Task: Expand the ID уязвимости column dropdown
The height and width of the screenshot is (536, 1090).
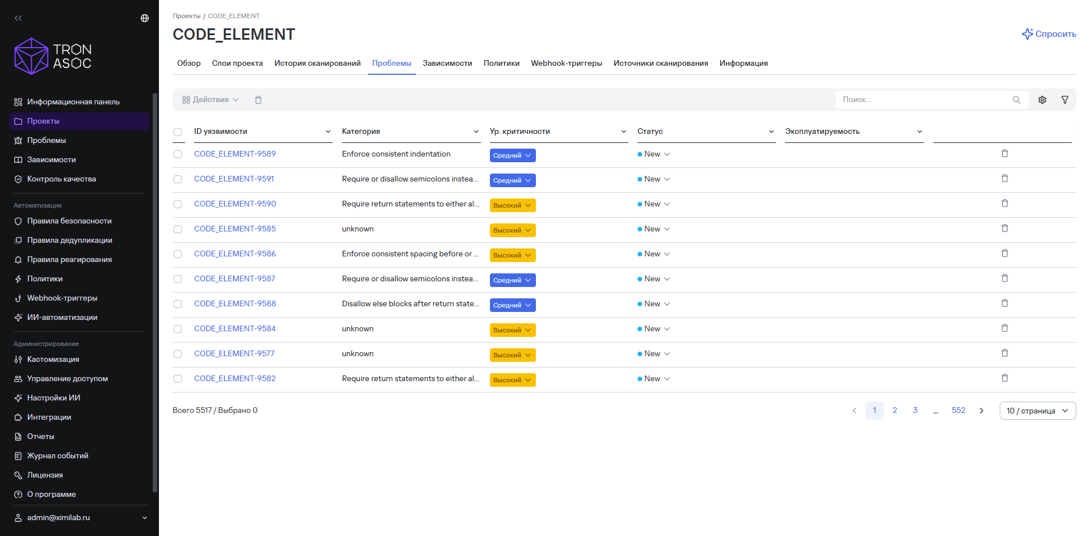Action: click(x=328, y=132)
